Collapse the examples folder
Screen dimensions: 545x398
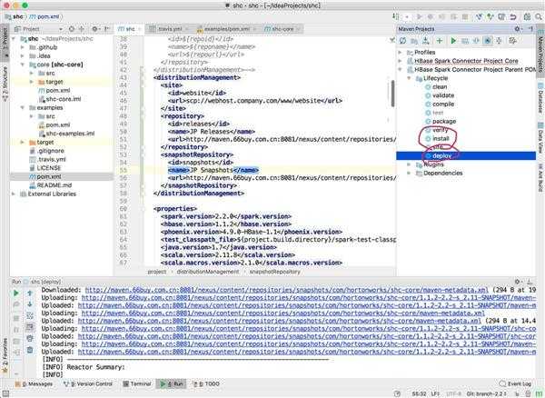pos(23,108)
